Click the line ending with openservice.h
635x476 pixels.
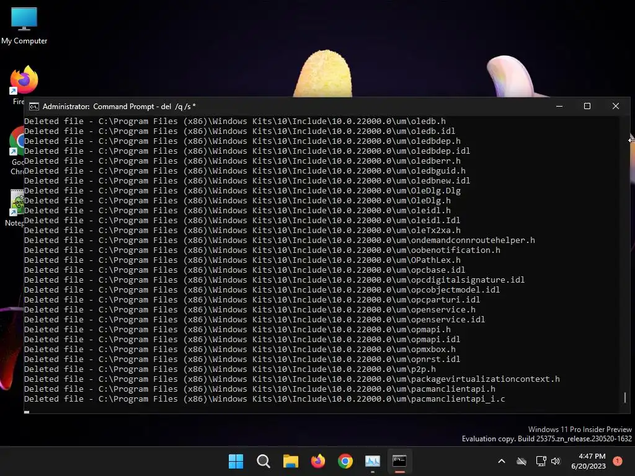coord(250,310)
